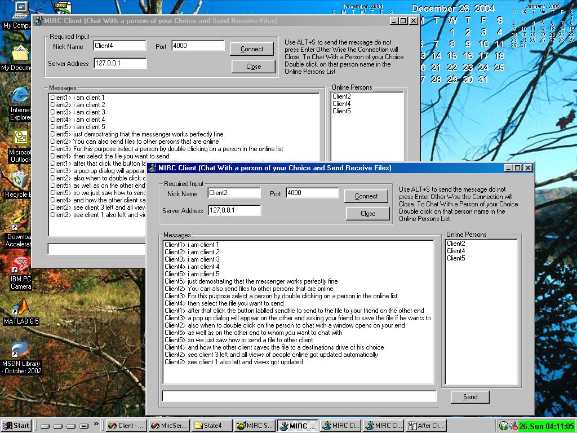Open the Download Accelerator desktop shortcut

20,223
